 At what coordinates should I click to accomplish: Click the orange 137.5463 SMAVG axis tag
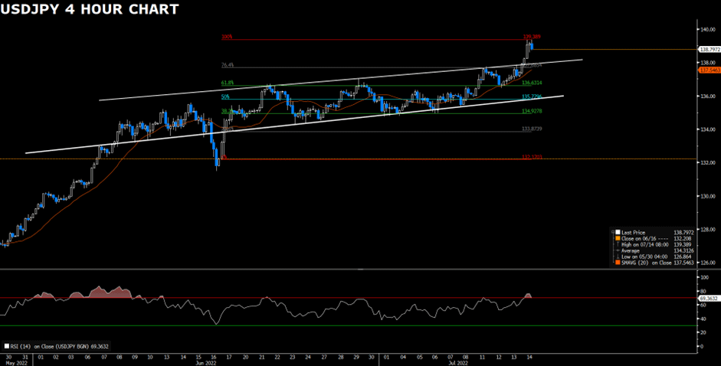[710, 70]
